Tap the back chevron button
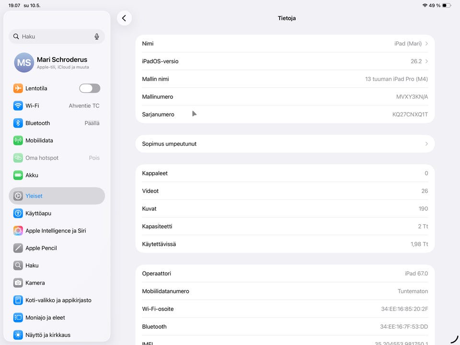460x345 pixels. coord(124,18)
